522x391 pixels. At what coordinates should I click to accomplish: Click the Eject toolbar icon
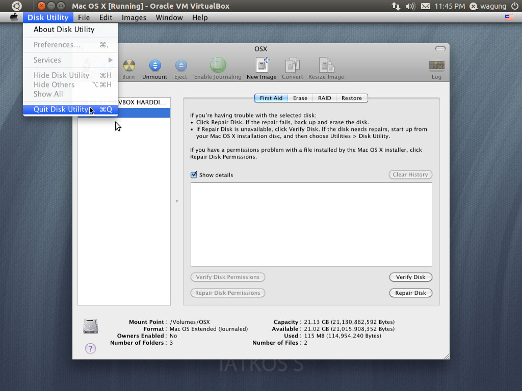[181, 66]
